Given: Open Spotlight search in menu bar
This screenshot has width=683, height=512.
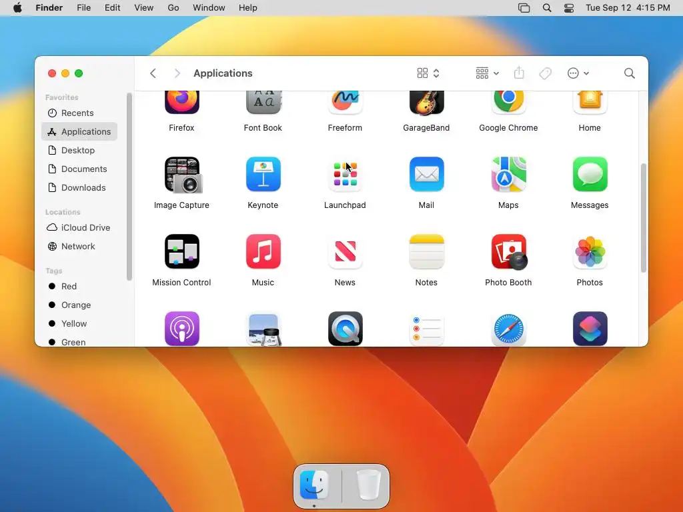Looking at the screenshot, I should click(x=547, y=8).
